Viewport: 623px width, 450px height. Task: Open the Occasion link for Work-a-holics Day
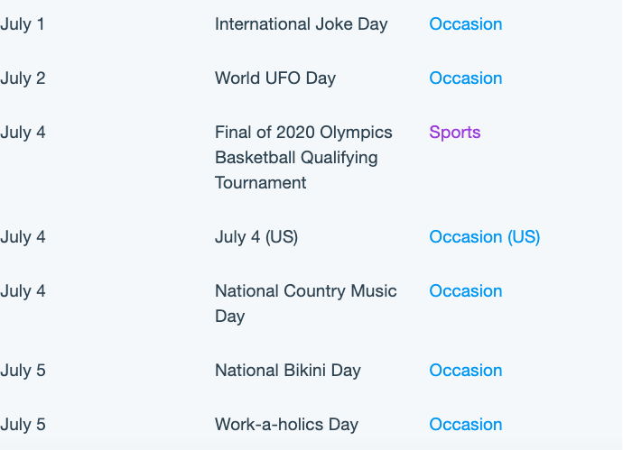[x=465, y=425]
